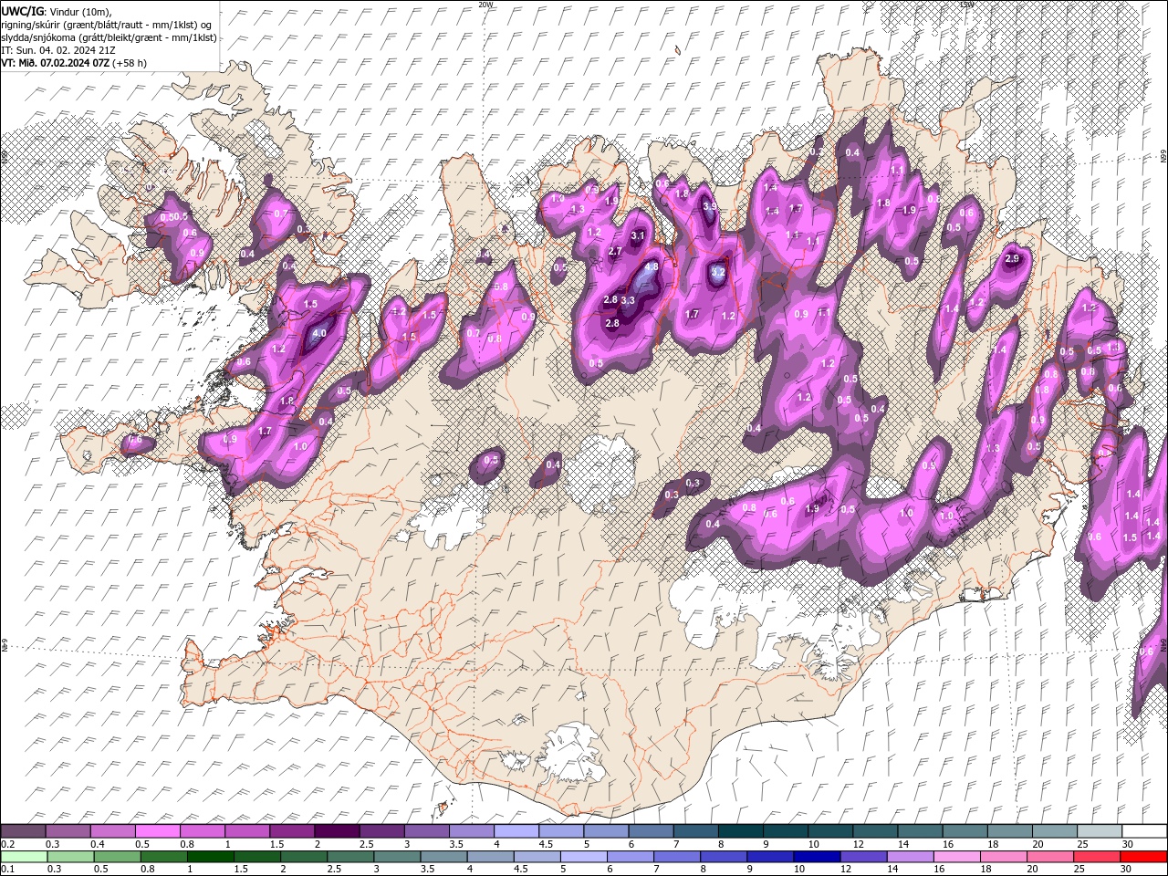Click the medium green 0.8 swatch in bottom legend row

click(x=164, y=857)
